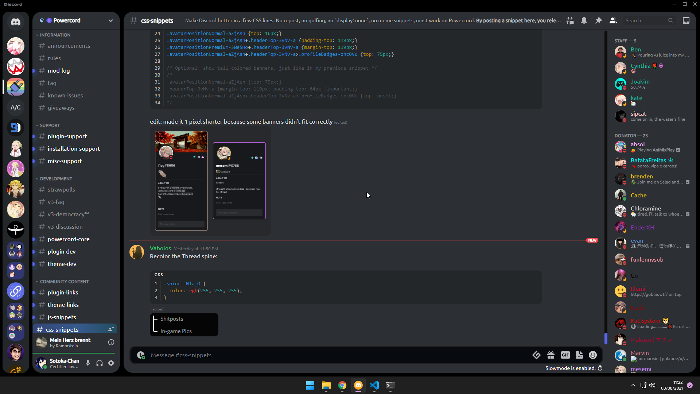Open Ben's profile in member list
700x394 pixels.
653,52
